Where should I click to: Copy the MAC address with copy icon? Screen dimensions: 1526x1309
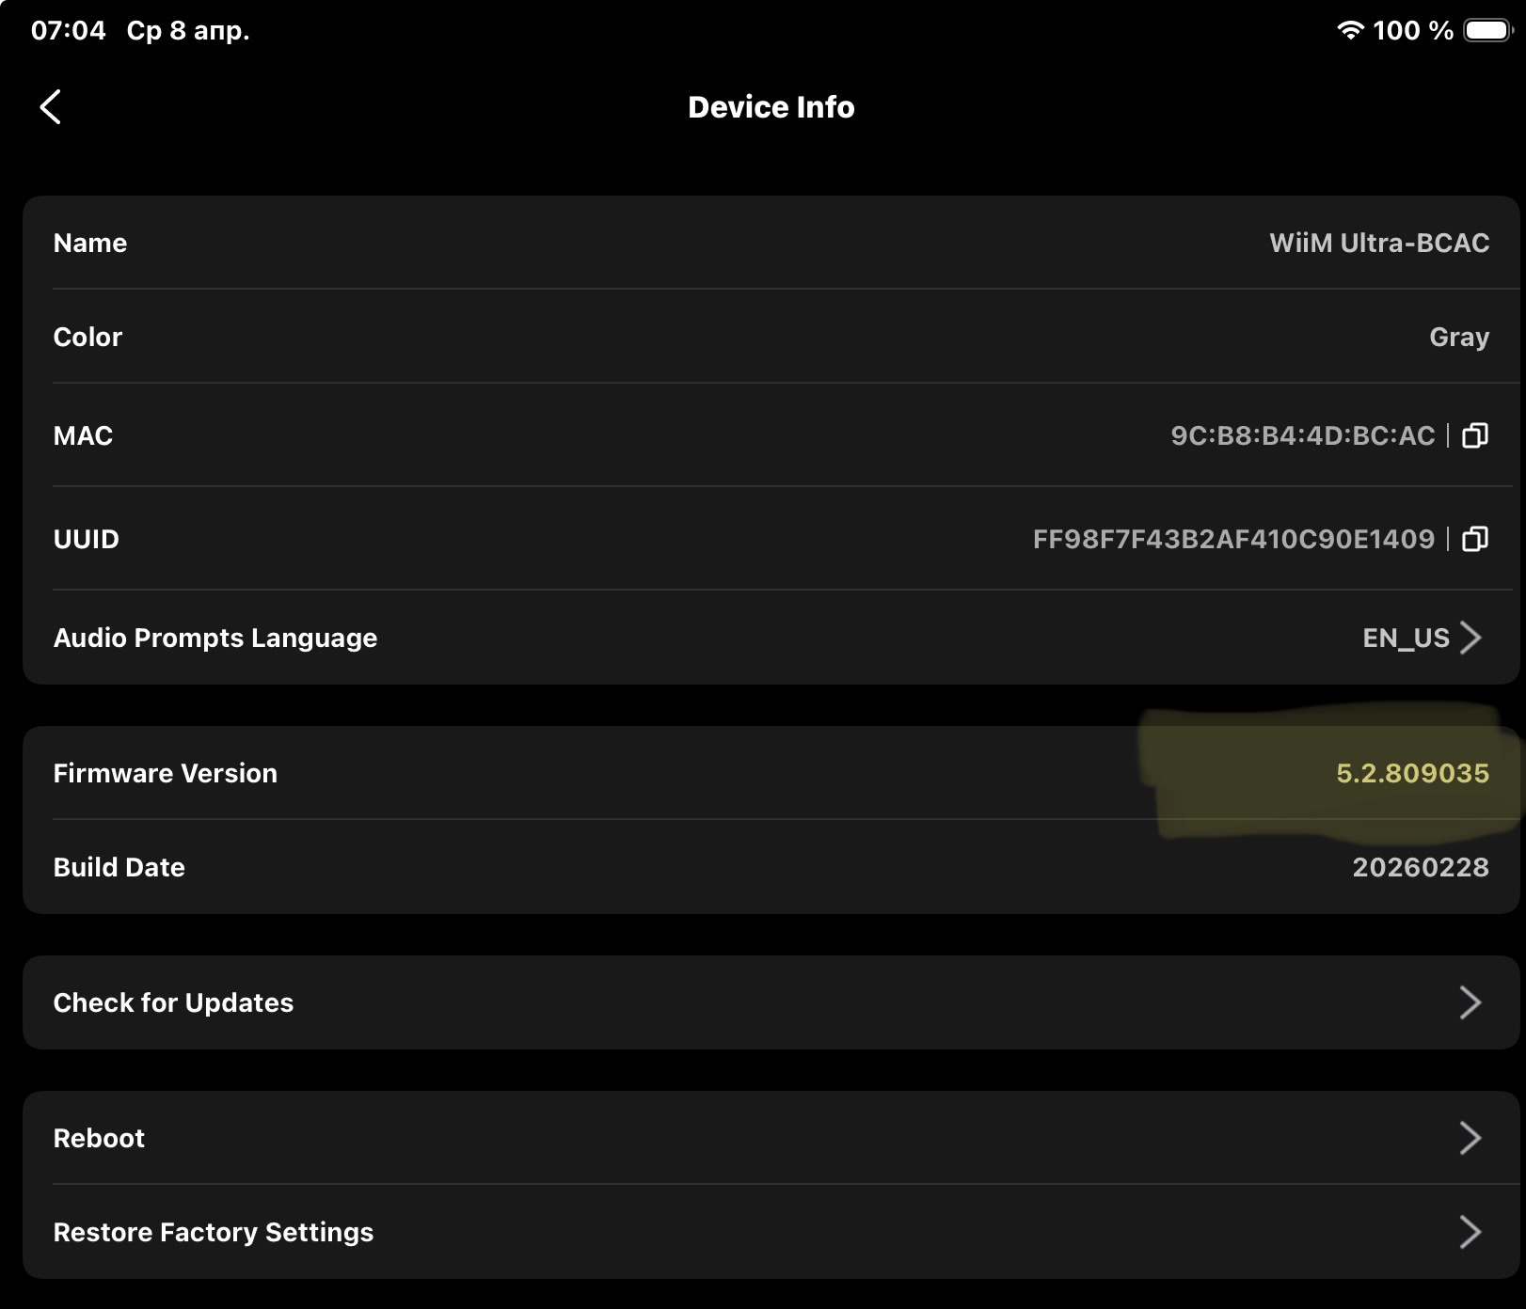point(1474,435)
